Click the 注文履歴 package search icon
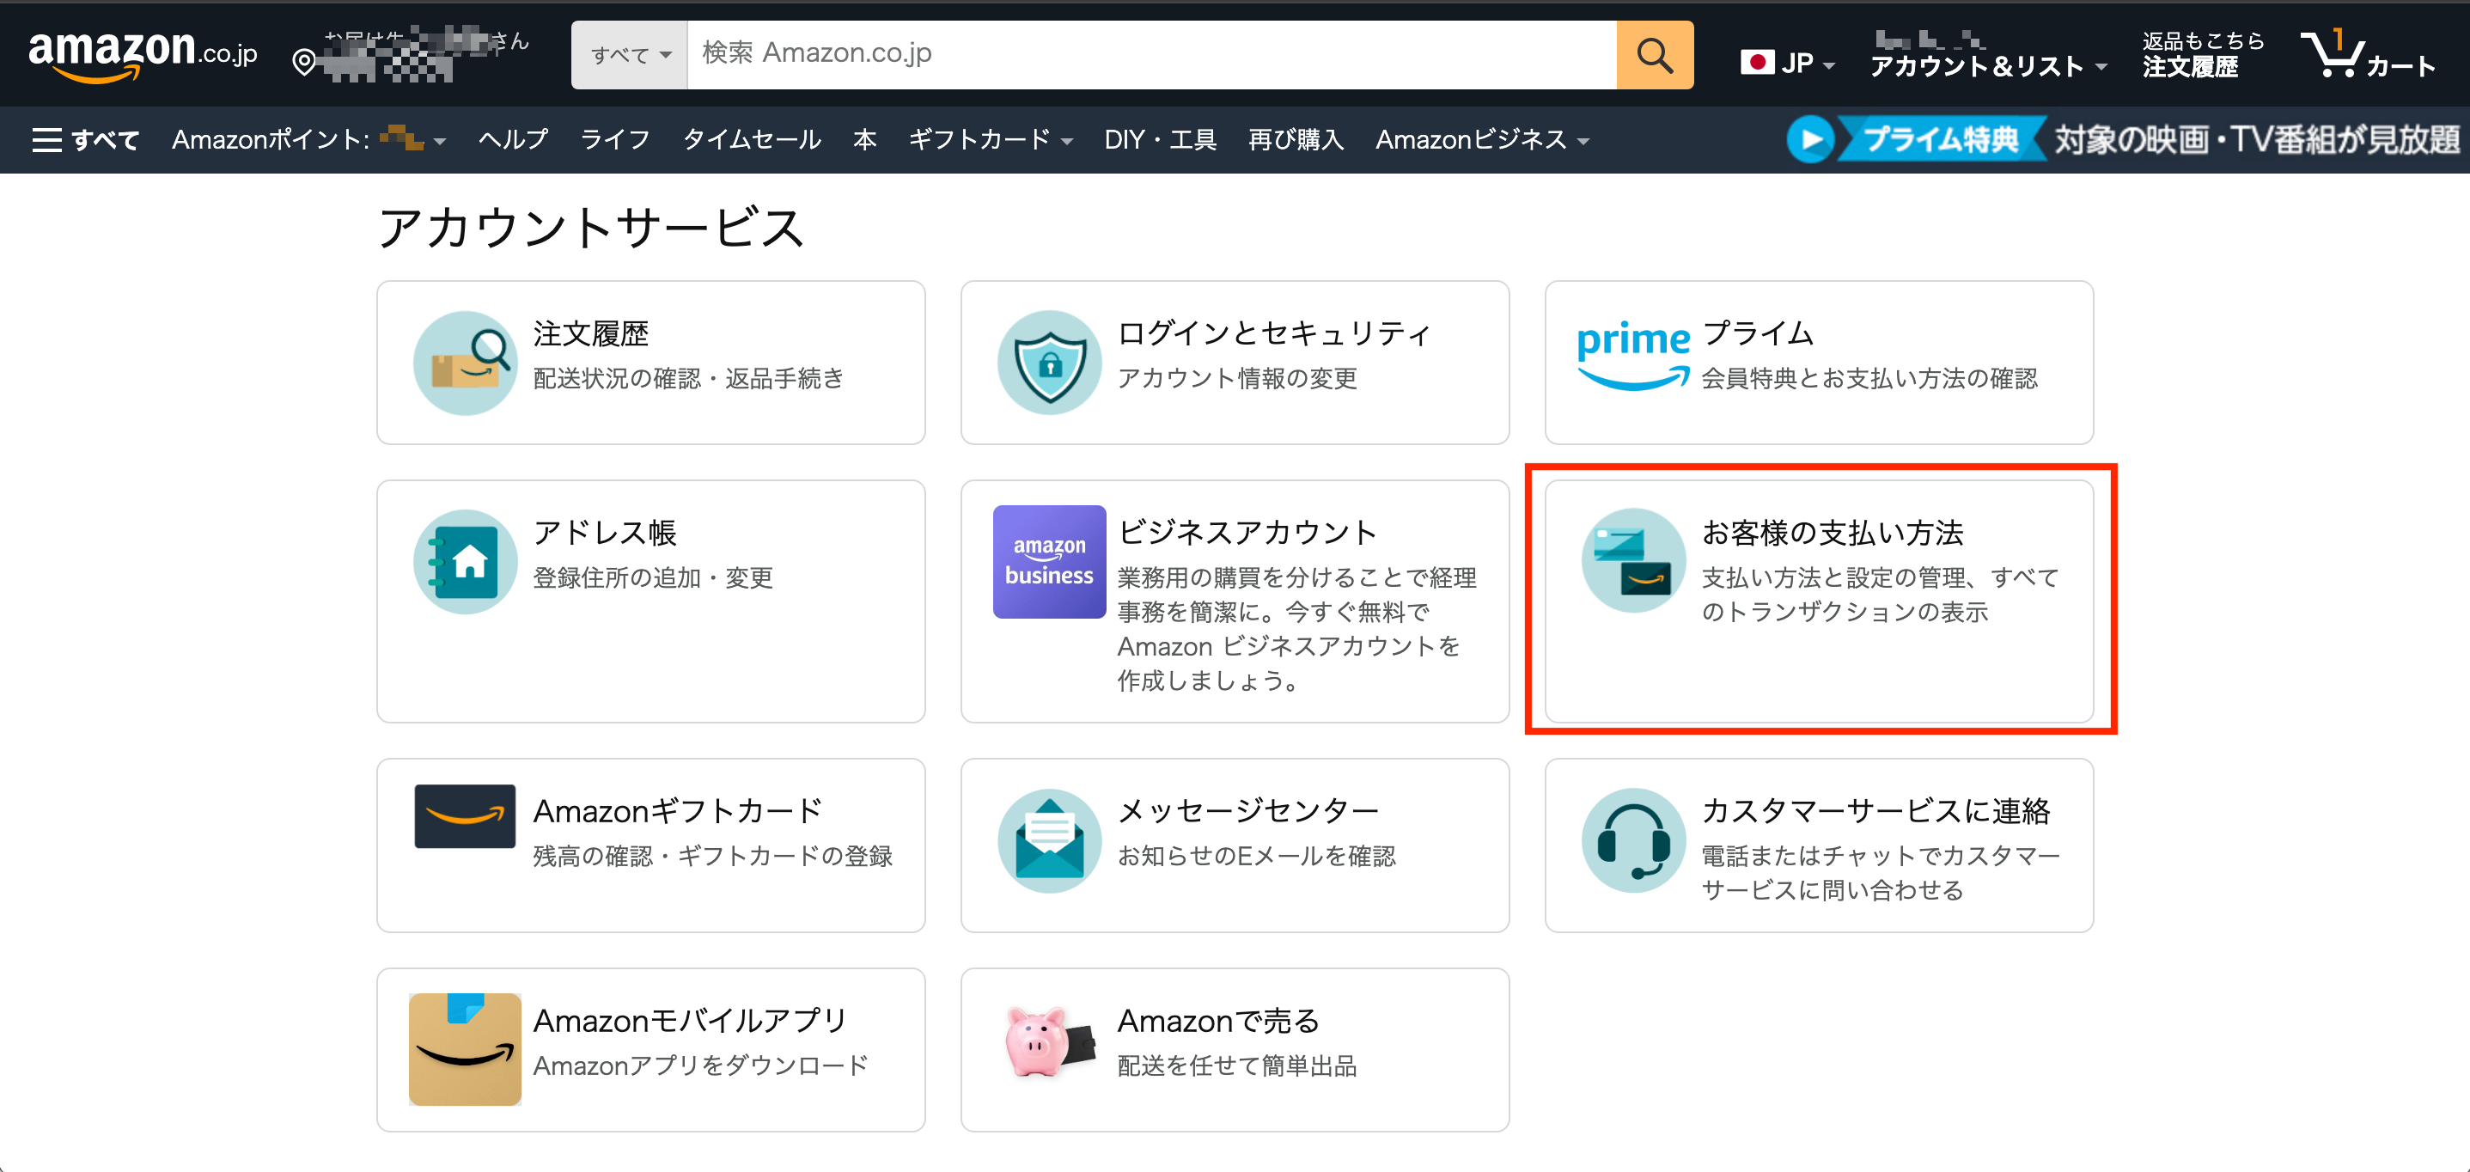Screen dimensions: 2470x1172 tap(465, 363)
